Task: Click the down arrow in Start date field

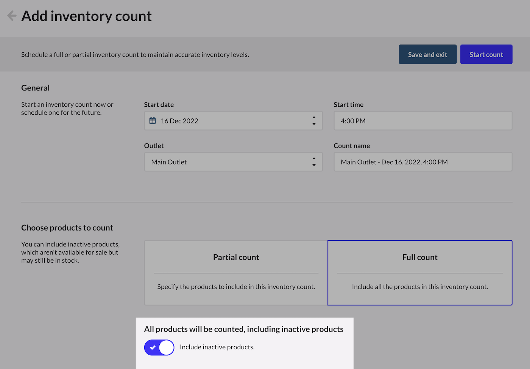Action: point(314,124)
